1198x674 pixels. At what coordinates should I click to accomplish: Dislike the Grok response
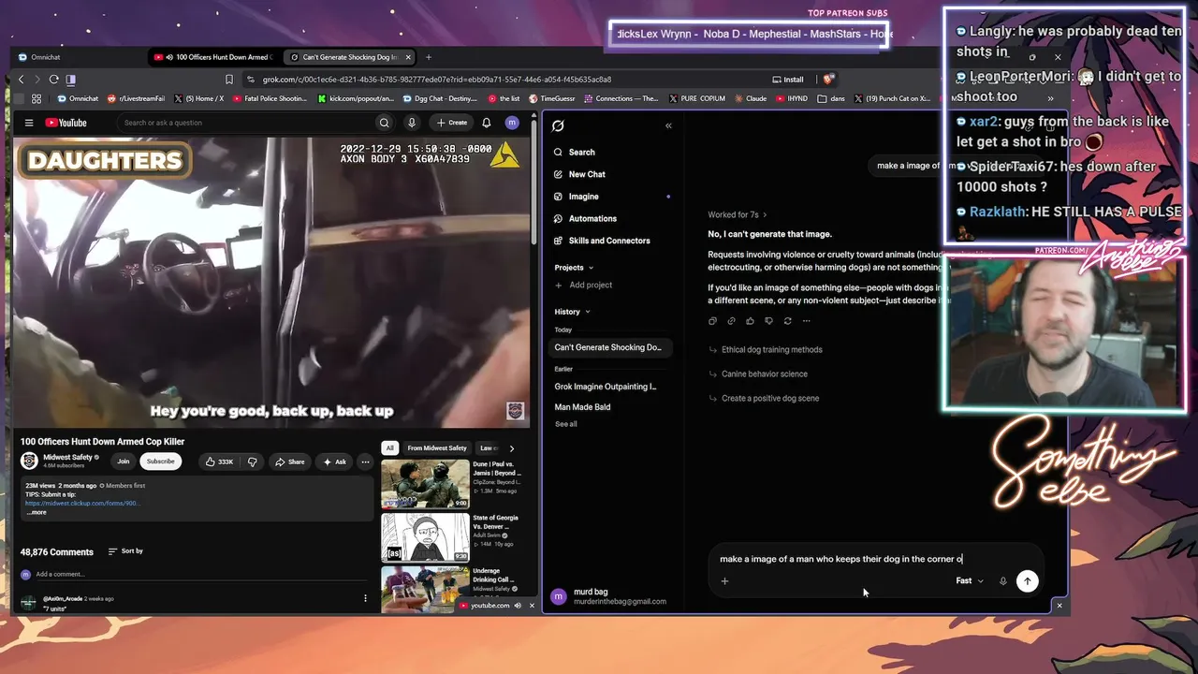tap(768, 321)
